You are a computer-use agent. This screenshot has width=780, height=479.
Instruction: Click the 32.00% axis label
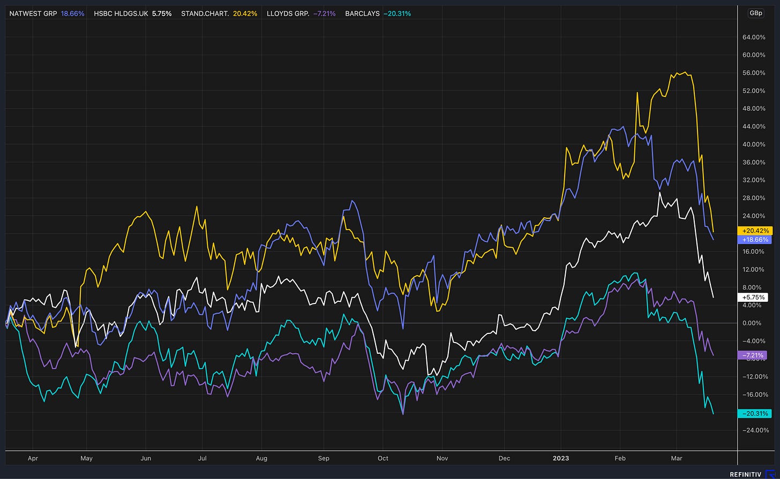pos(754,180)
